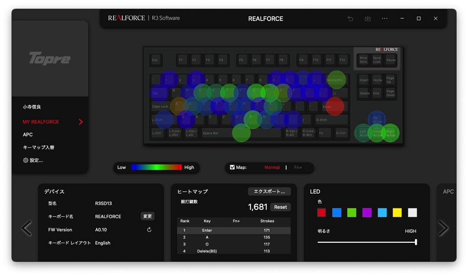Select the white LED color swatch
468x276 pixels.
(412, 213)
